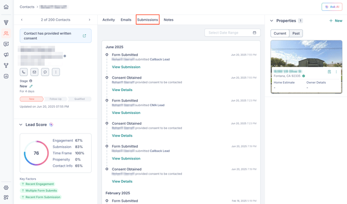View Submission for 7:19 PM Callback Lead

pos(126,158)
